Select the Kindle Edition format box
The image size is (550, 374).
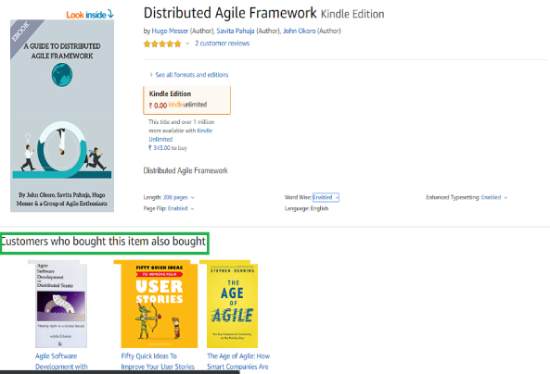coord(186,100)
